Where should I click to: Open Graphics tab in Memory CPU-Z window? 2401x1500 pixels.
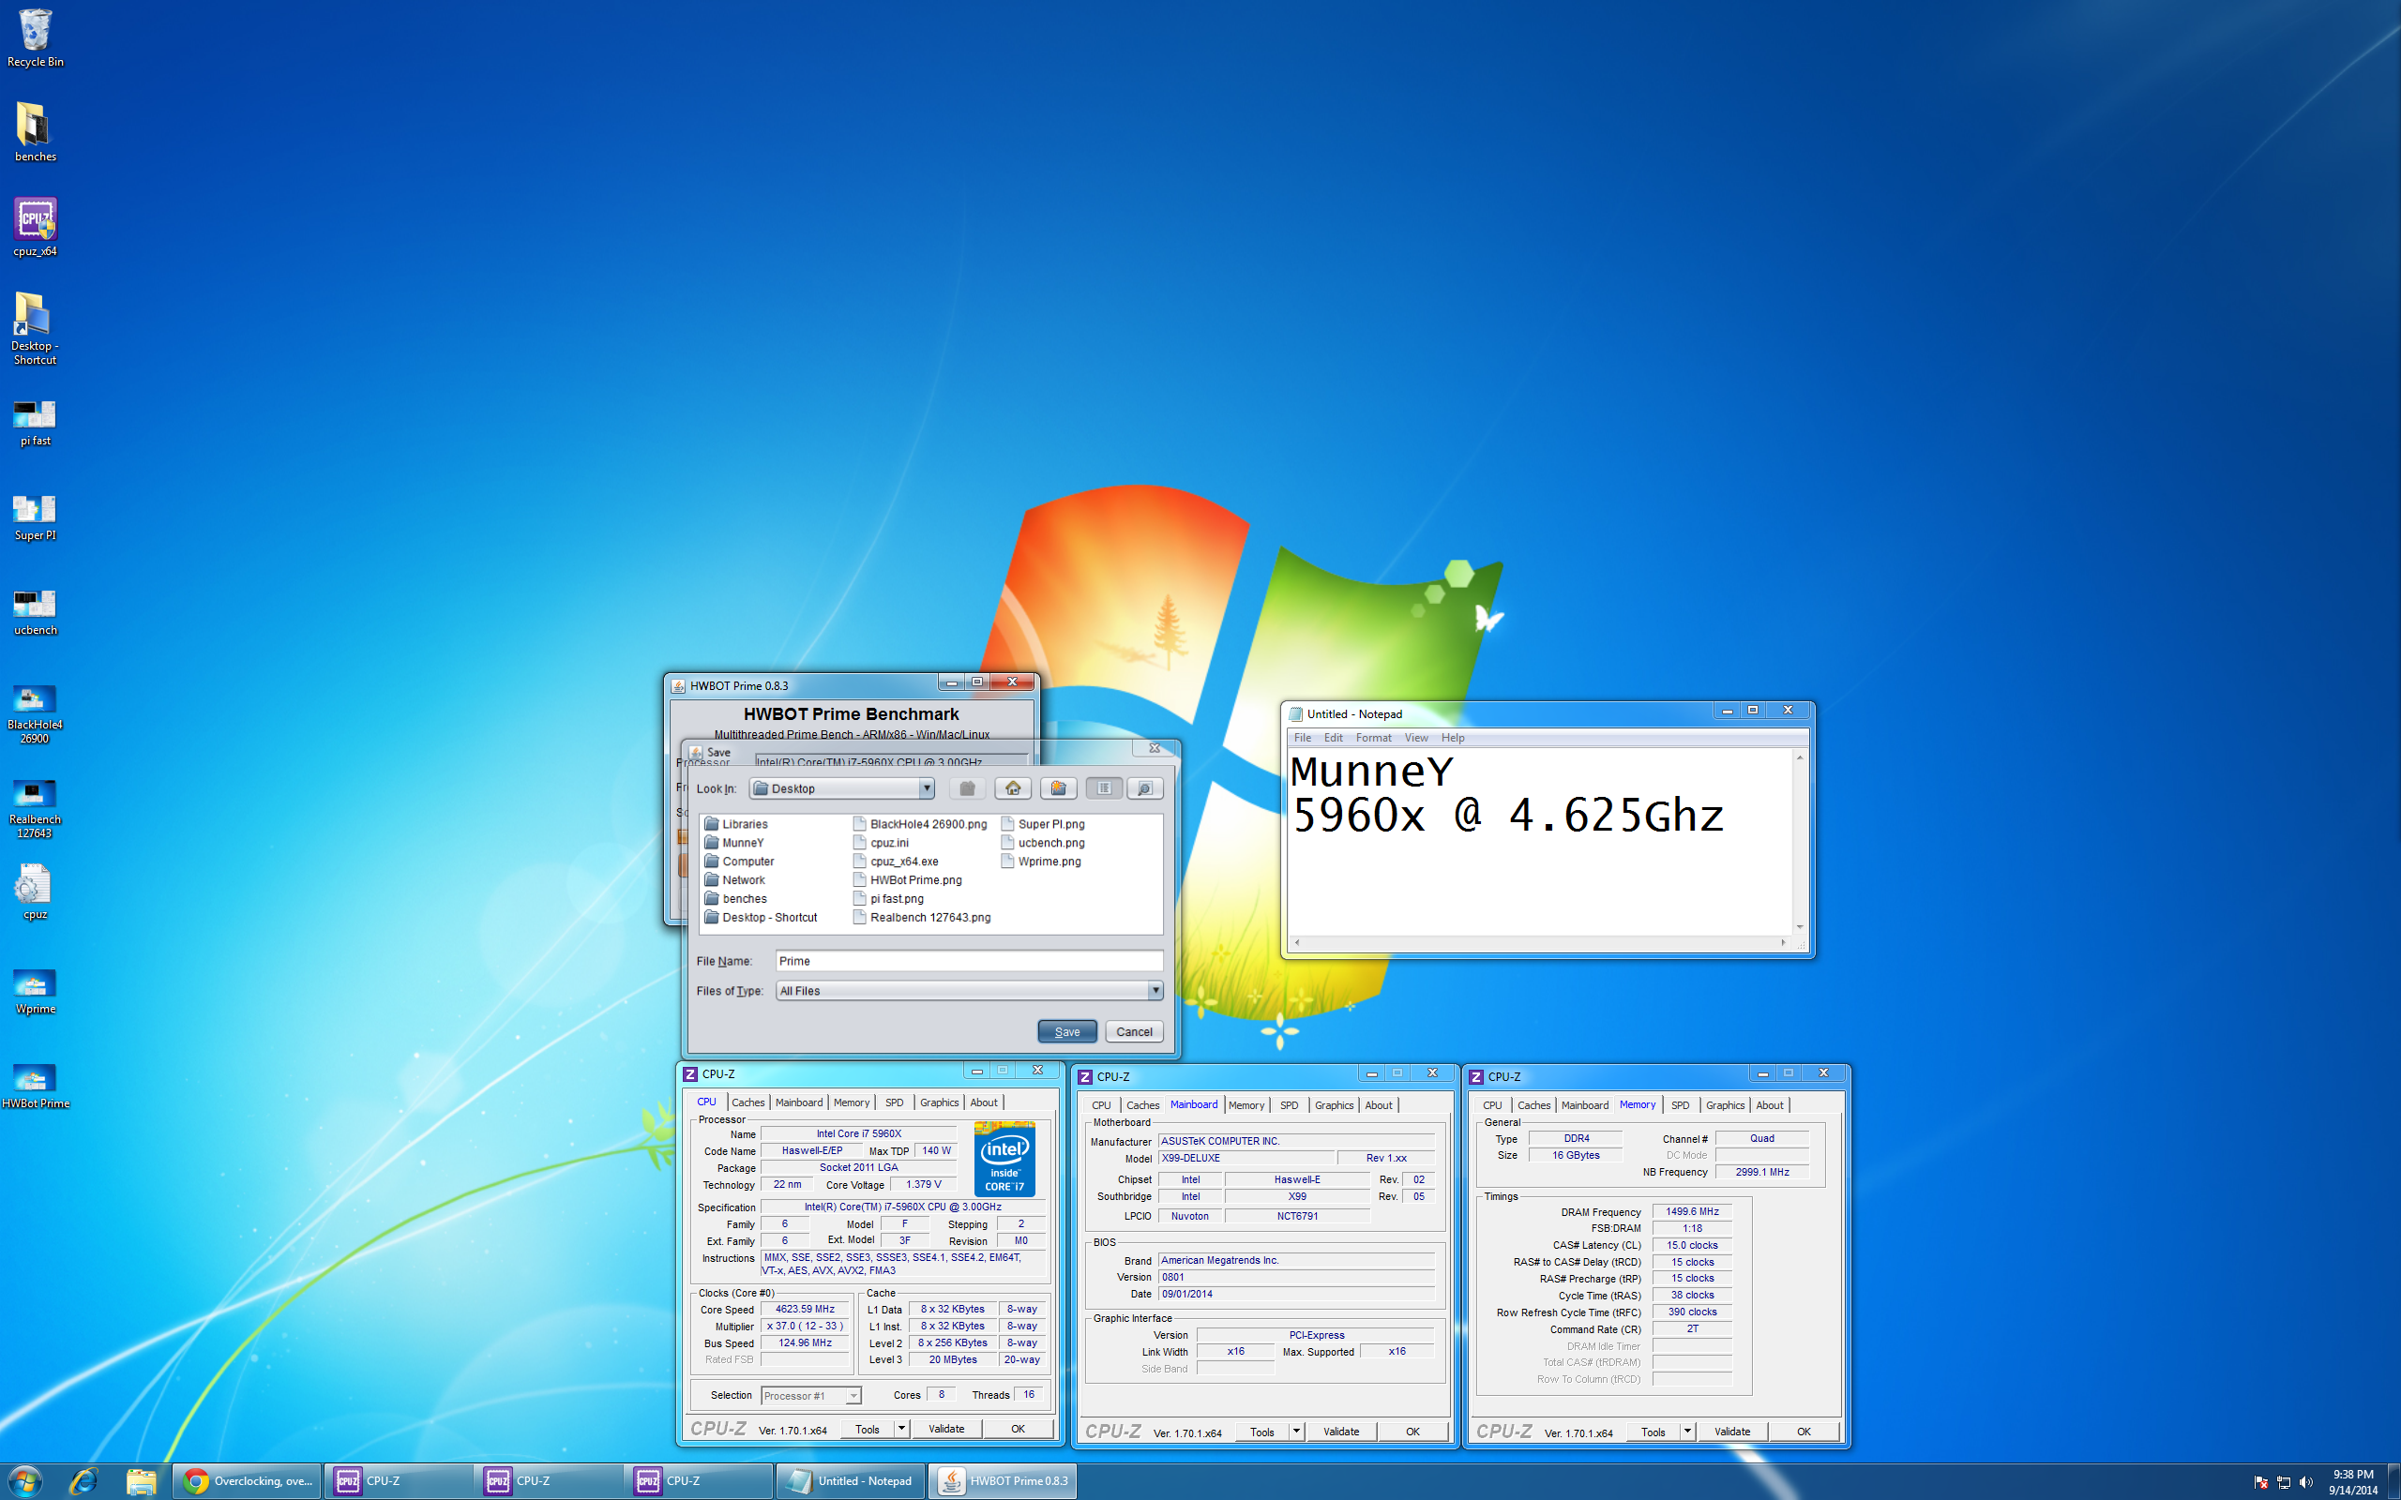point(1725,1104)
